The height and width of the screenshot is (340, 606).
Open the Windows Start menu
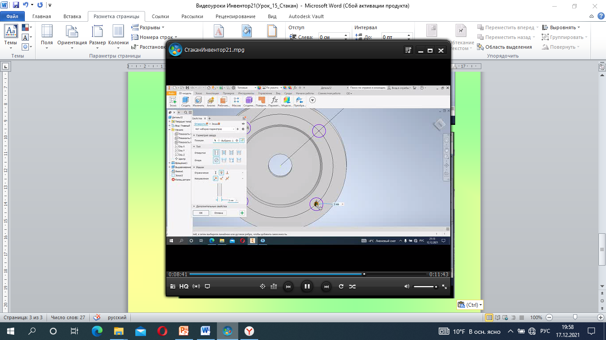point(10,331)
